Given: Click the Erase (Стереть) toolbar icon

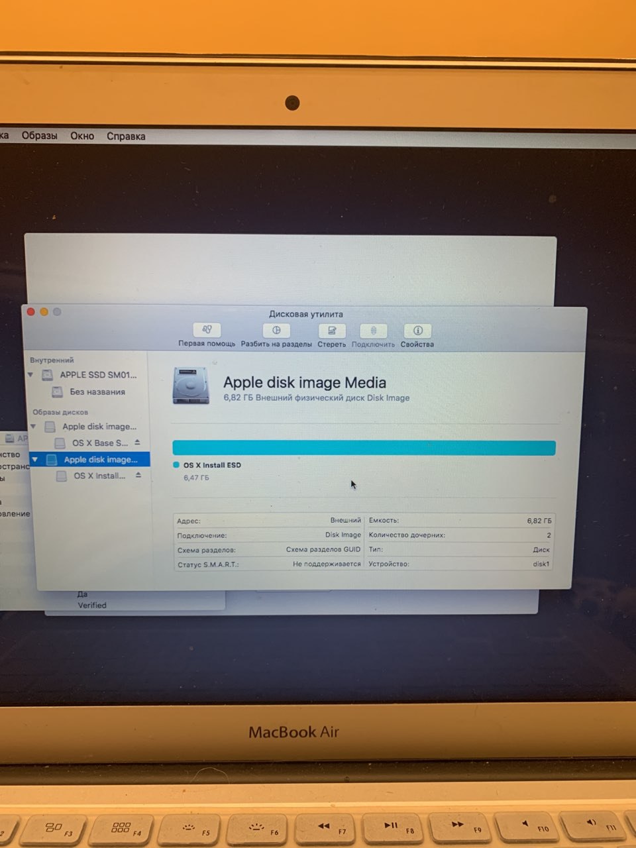Looking at the screenshot, I should pos(332,331).
